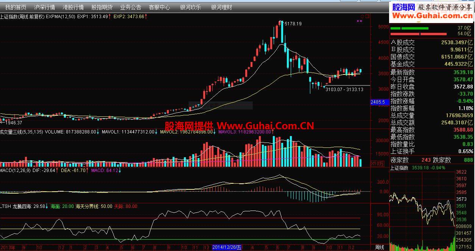
Task: Click the 3103.07 - 3133.13 range label
Action: [x=344, y=90]
